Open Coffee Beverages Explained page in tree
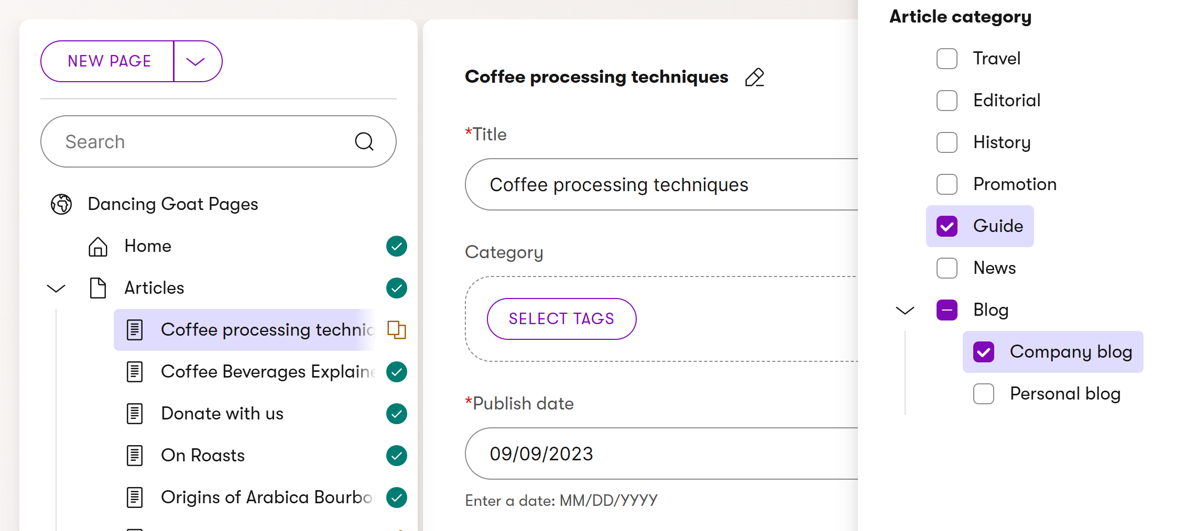Viewport: 1186px width, 531px height. click(267, 372)
